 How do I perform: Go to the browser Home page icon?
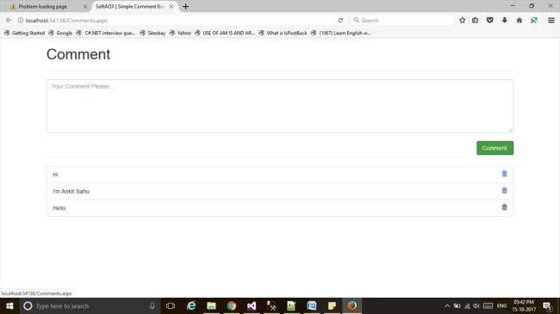(520, 21)
